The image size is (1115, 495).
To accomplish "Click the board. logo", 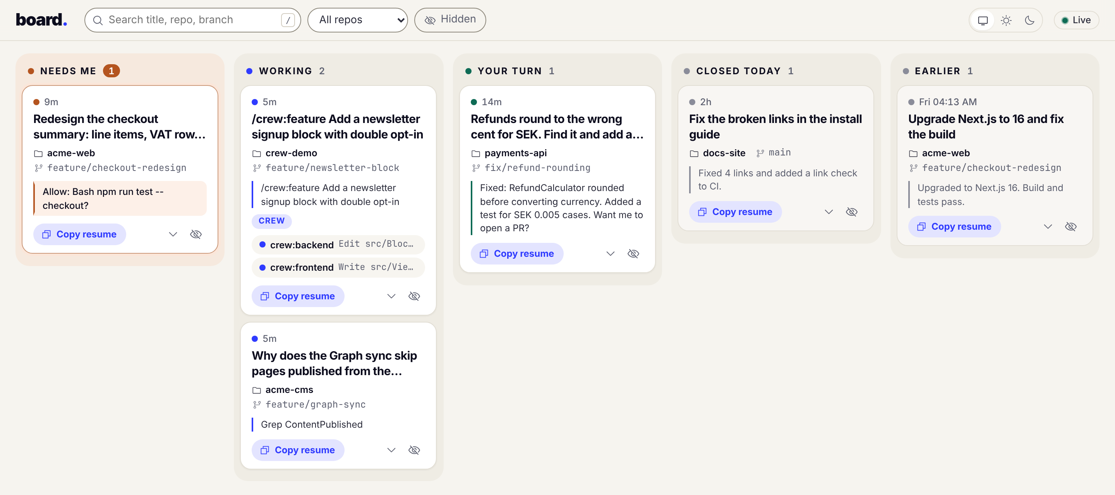I will click(41, 20).
